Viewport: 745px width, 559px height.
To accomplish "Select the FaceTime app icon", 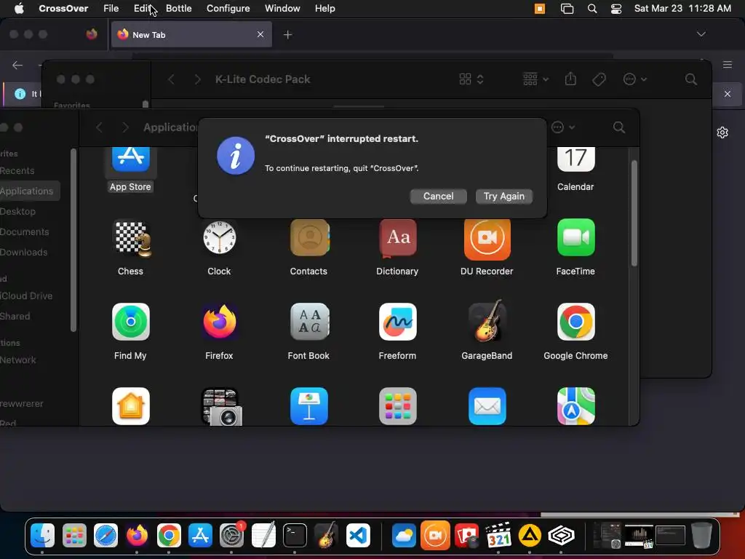I will click(575, 238).
